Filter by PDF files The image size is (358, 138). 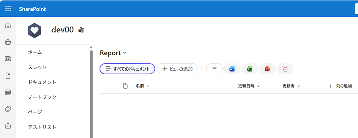(x=285, y=69)
